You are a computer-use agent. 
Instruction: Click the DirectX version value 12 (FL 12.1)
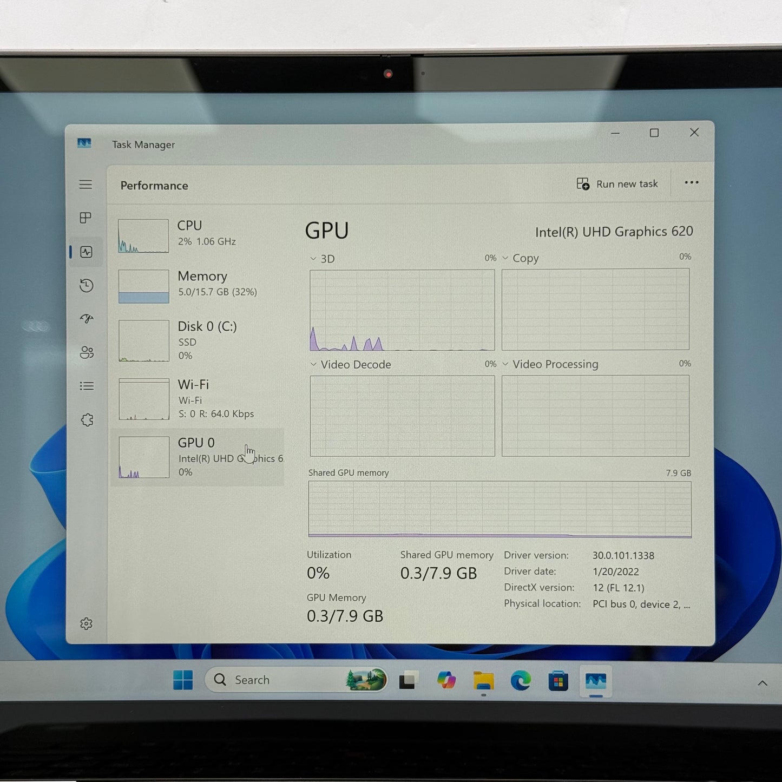pyautogui.click(x=618, y=588)
